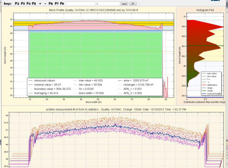228x168 pixels.
Task: Click 'nominal height' entry in histogram legend
Action: pyautogui.click(x=211, y=94)
